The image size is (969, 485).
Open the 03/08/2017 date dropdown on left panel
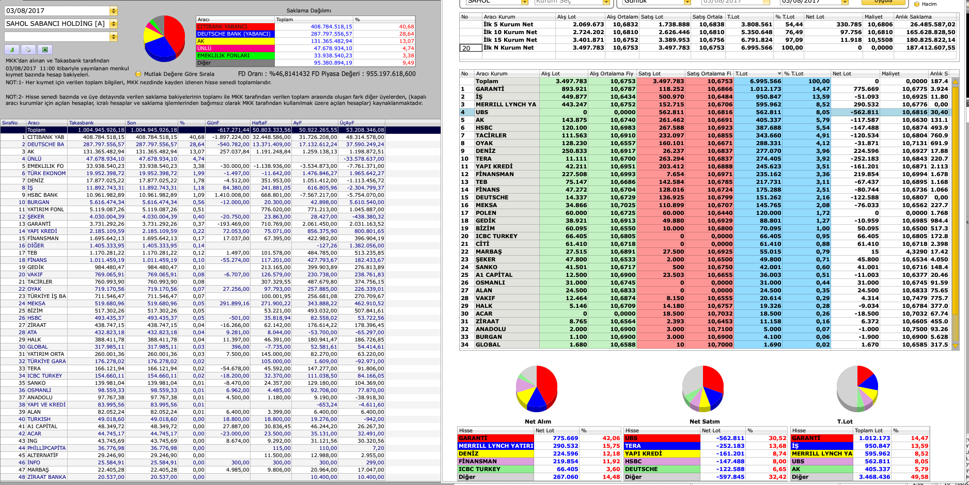point(114,11)
